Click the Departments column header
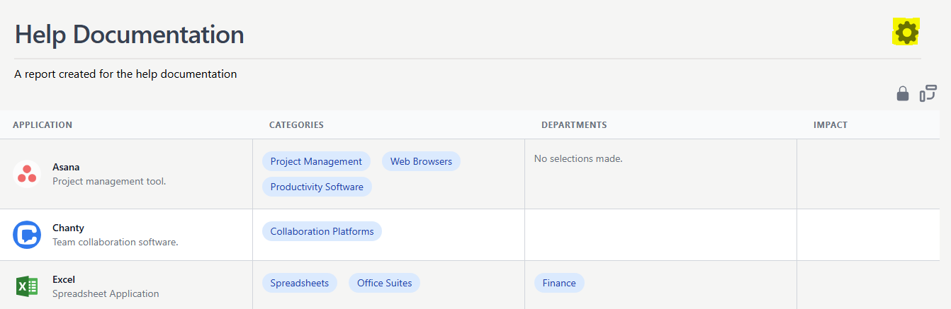Image resolution: width=951 pixels, height=309 pixels. [574, 125]
